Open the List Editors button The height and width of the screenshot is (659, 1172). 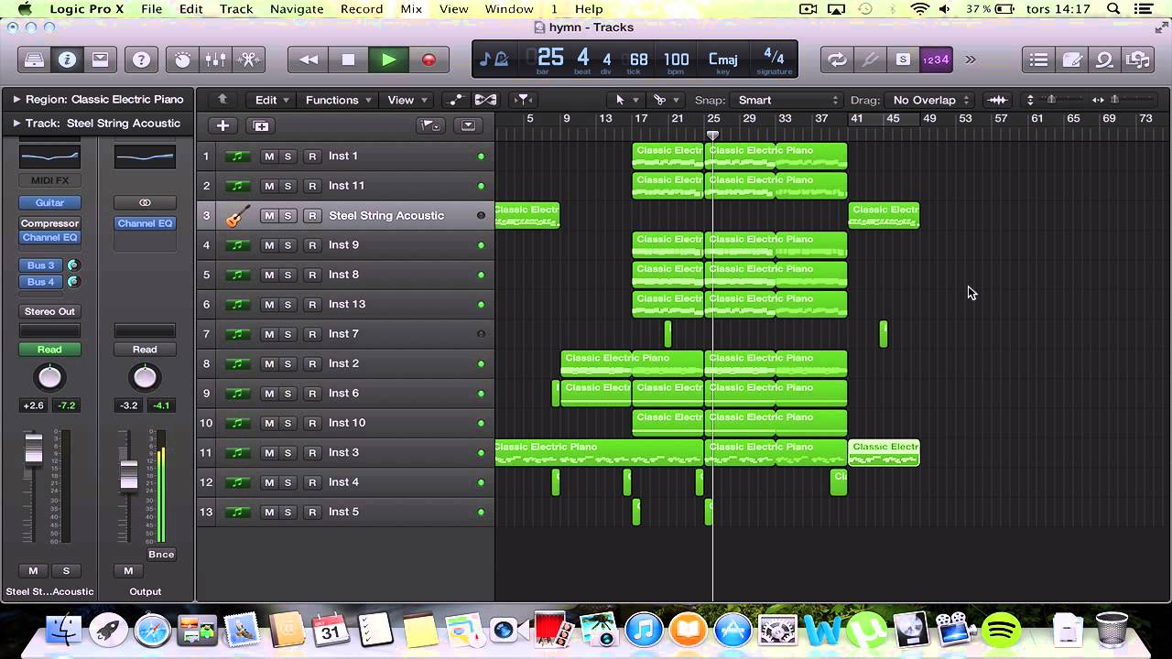1038,59
